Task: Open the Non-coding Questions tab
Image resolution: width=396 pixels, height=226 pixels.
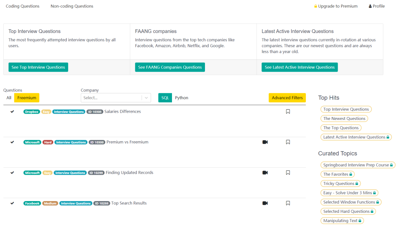Action: coord(72,6)
